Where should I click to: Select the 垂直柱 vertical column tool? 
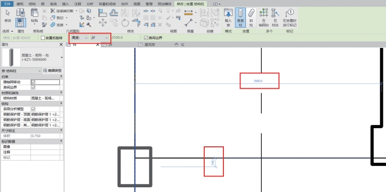tap(240, 18)
